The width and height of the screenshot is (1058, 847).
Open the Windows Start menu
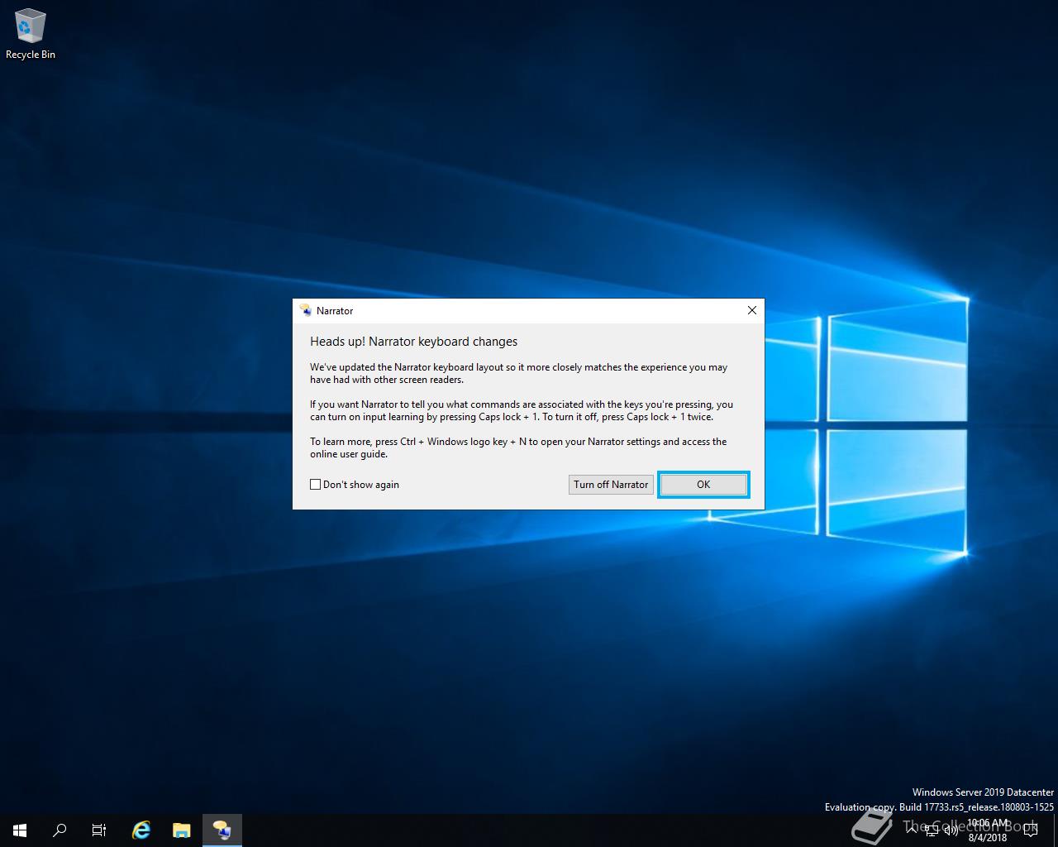click(20, 830)
